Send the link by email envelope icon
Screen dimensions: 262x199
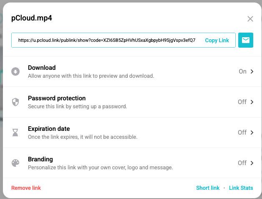tap(245, 40)
